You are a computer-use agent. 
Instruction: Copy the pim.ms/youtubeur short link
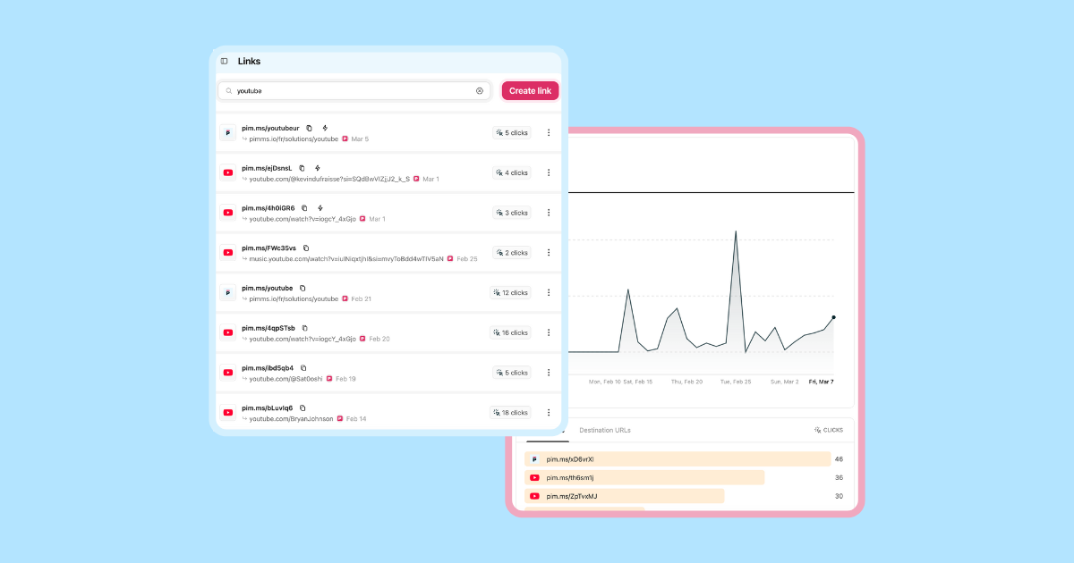click(310, 129)
